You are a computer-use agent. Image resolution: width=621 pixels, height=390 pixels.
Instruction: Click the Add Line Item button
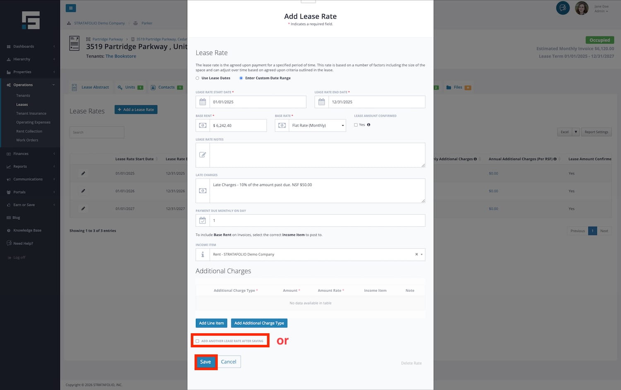(x=211, y=323)
